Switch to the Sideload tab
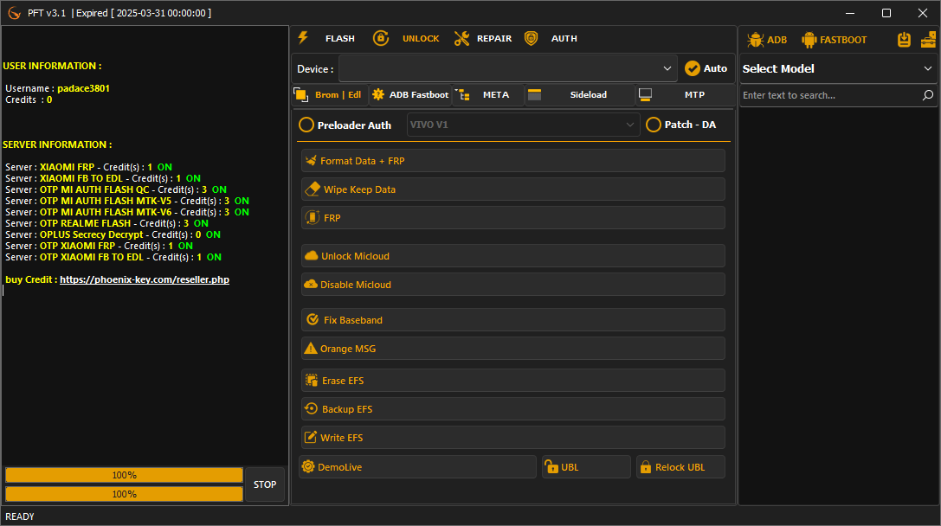This screenshot has width=941, height=526. point(571,95)
